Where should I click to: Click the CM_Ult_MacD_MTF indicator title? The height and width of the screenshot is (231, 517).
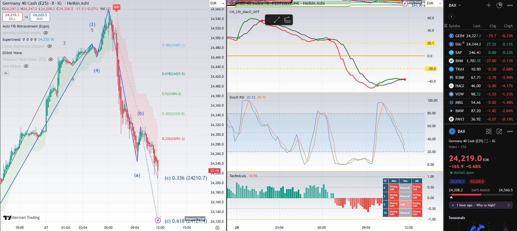(245, 12)
